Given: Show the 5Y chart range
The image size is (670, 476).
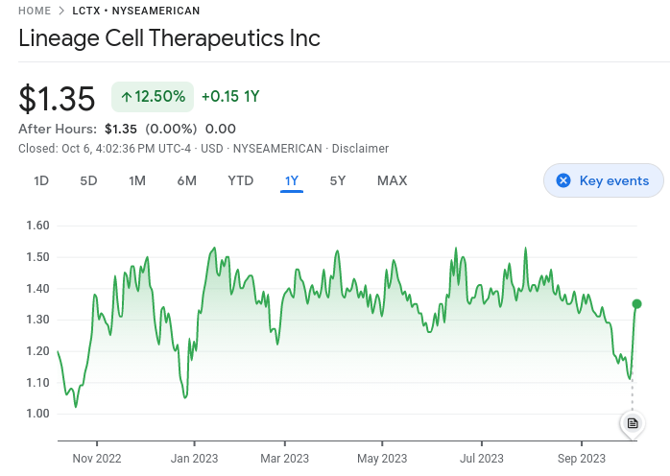Looking at the screenshot, I should pyautogui.click(x=338, y=180).
